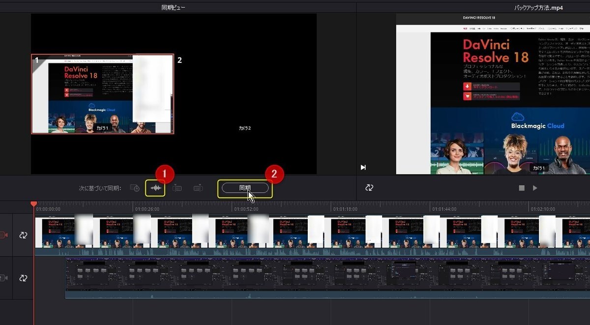Image resolution: width=590 pixels, height=325 pixels.
Task: Click the skip-to-end icon in the viewer
Action: pyautogui.click(x=363, y=168)
